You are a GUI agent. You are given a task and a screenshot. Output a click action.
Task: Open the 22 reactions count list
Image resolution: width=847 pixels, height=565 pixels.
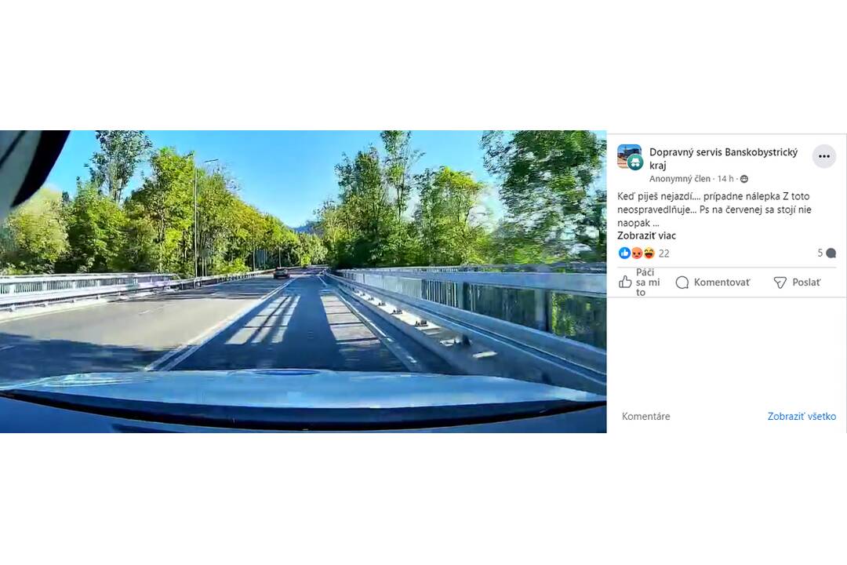pyautogui.click(x=664, y=253)
